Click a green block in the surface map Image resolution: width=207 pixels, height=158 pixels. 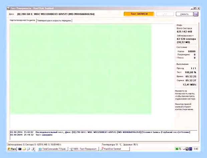(x=80, y=69)
